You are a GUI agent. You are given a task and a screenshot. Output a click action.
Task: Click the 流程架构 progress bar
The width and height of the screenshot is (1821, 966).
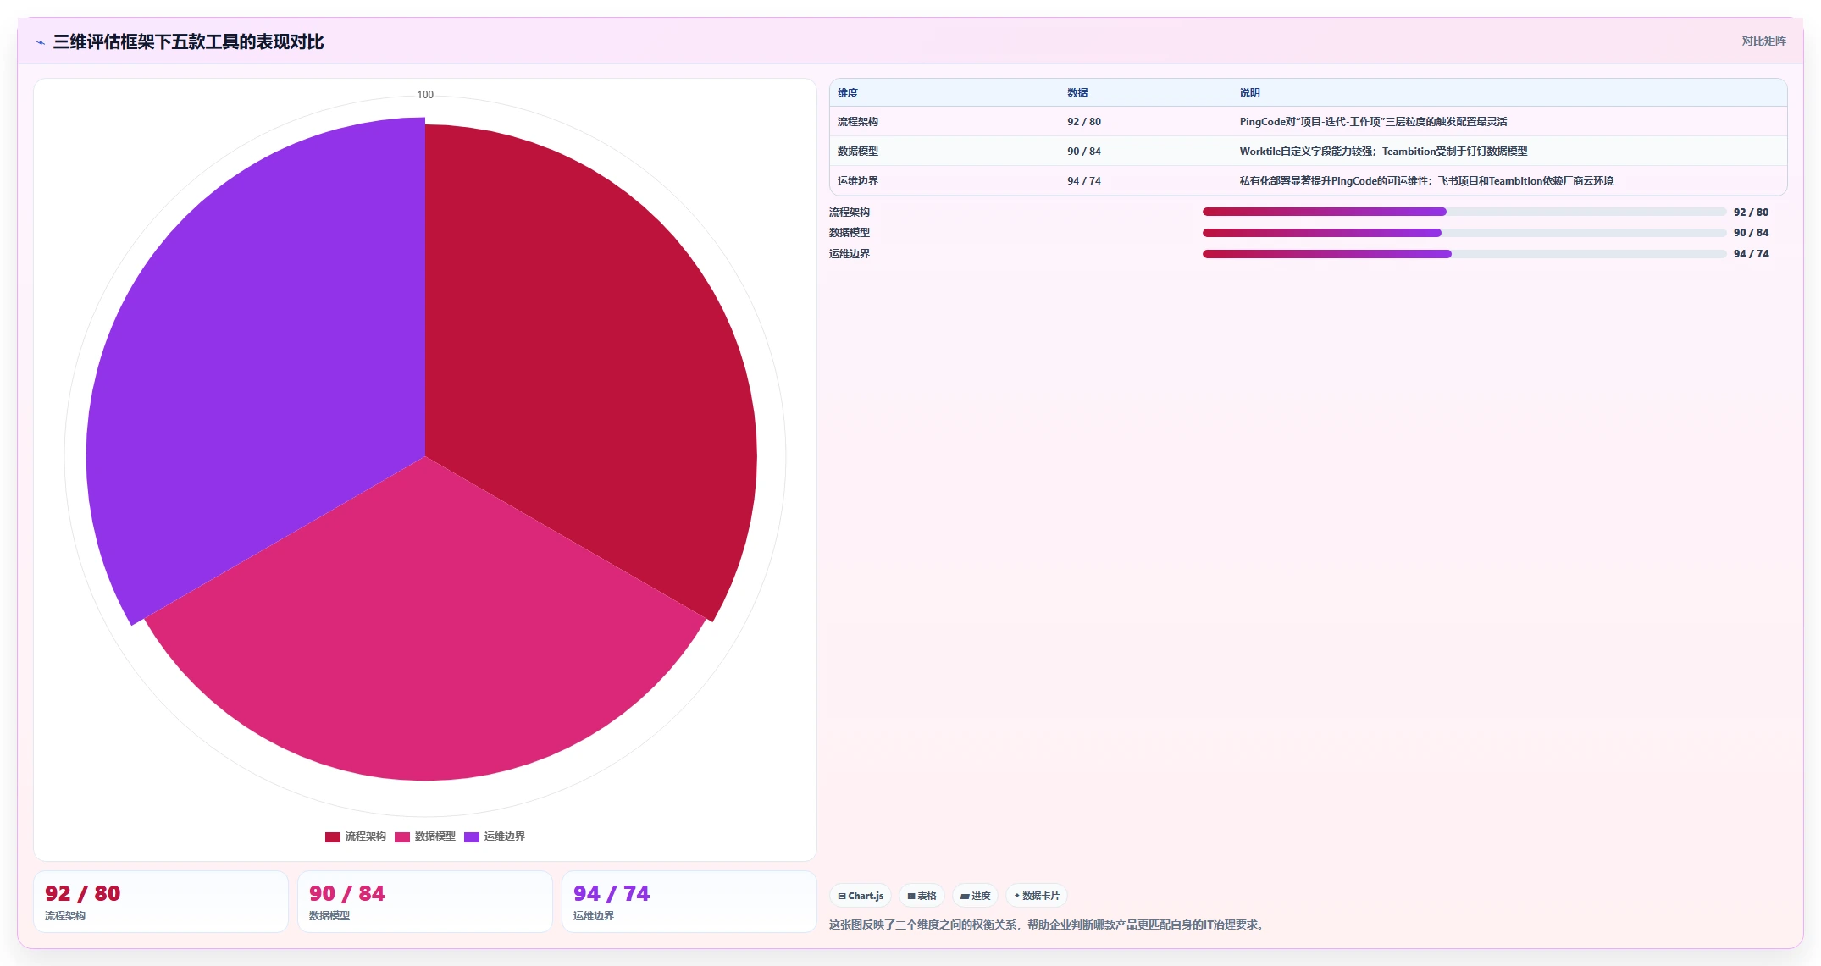coord(1464,212)
